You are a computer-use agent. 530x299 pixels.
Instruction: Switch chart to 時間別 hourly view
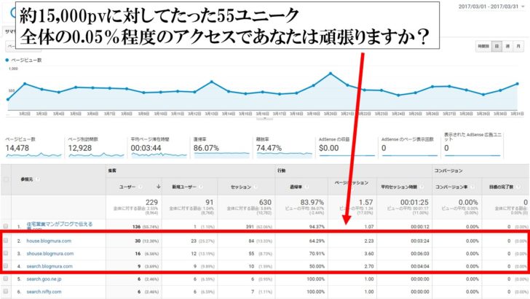pyautogui.click(x=483, y=47)
